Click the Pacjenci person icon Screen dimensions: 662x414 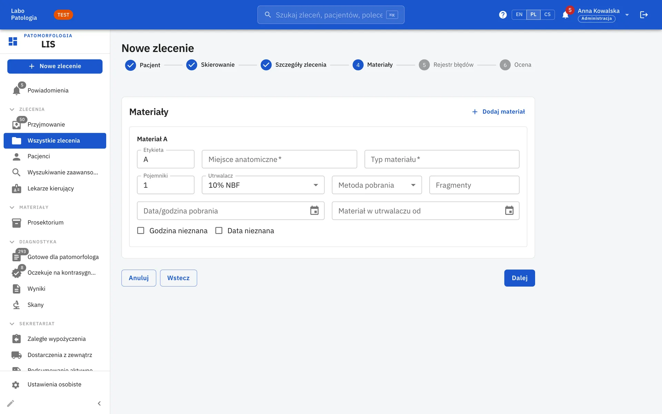coord(16,156)
